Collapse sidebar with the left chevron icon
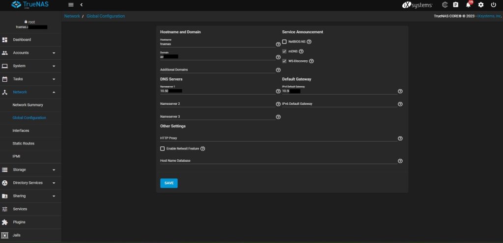Image resolution: width=503 pixels, height=243 pixels. (82, 5)
